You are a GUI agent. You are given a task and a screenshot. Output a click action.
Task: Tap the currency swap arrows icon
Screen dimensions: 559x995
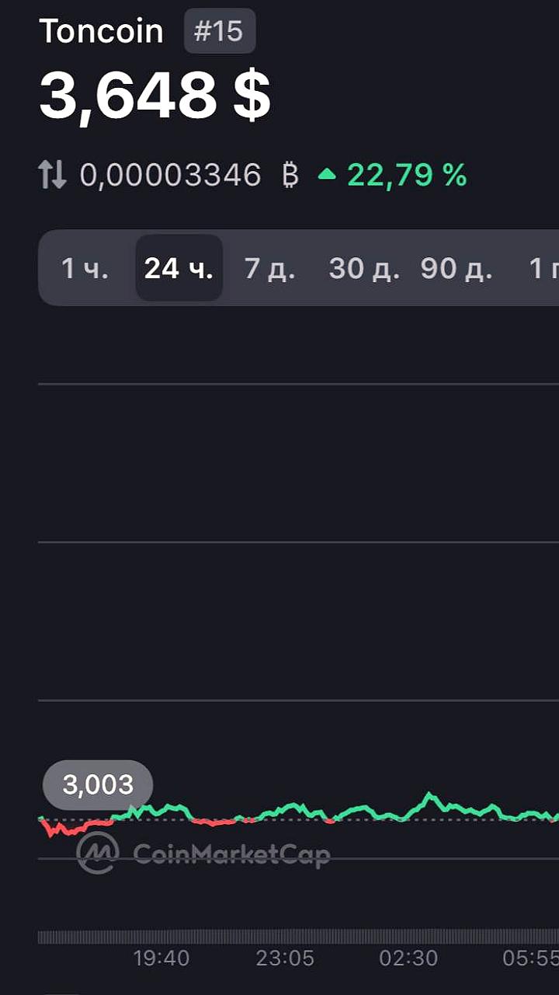[x=53, y=175]
